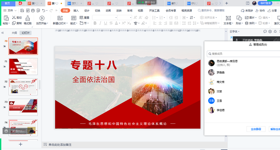Open the 文件 (File) menu dropdown
Viewport: 280px width, 150px height.
pos(15,11)
